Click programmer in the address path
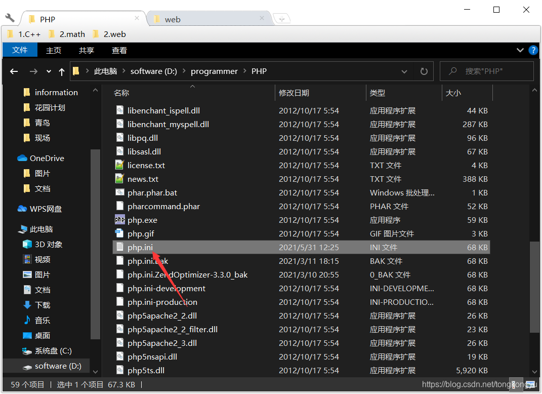The image size is (542, 394). pyautogui.click(x=214, y=71)
